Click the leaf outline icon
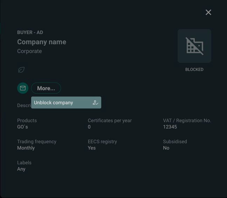This screenshot has width=227, height=198. [x=21, y=70]
